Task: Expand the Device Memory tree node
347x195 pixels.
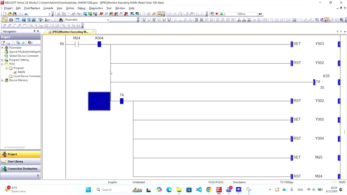Action: [x=2, y=80]
